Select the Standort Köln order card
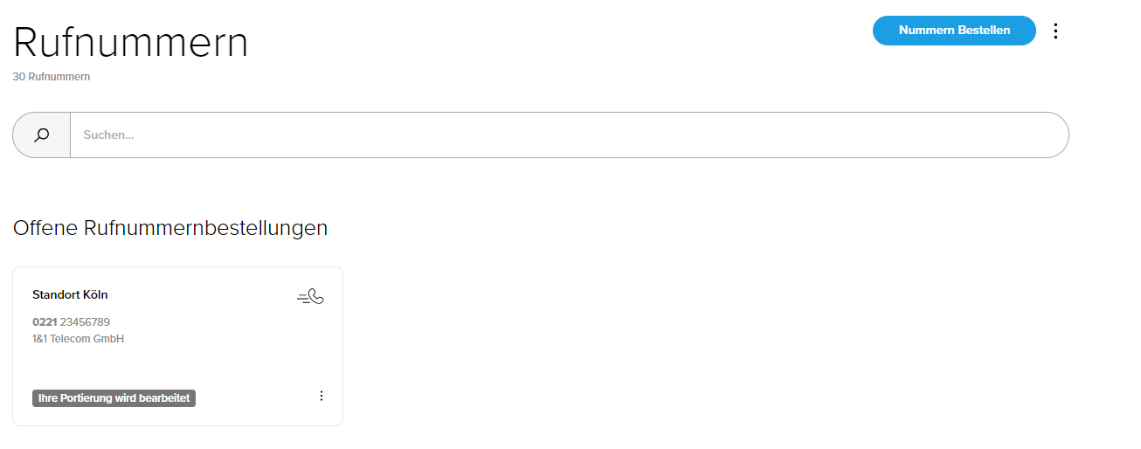 point(177,346)
